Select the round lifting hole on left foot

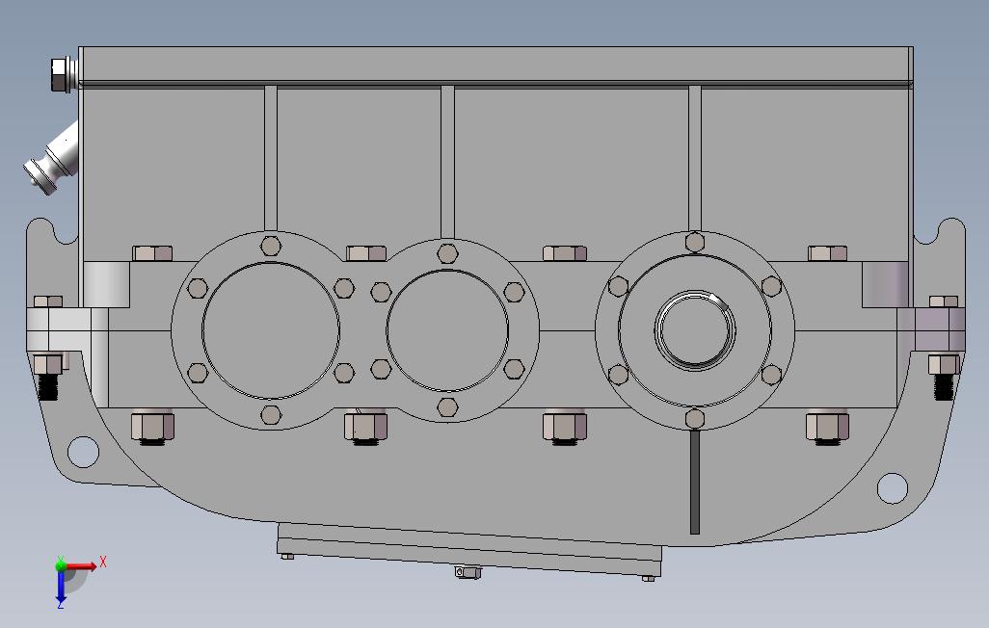pos(83,452)
